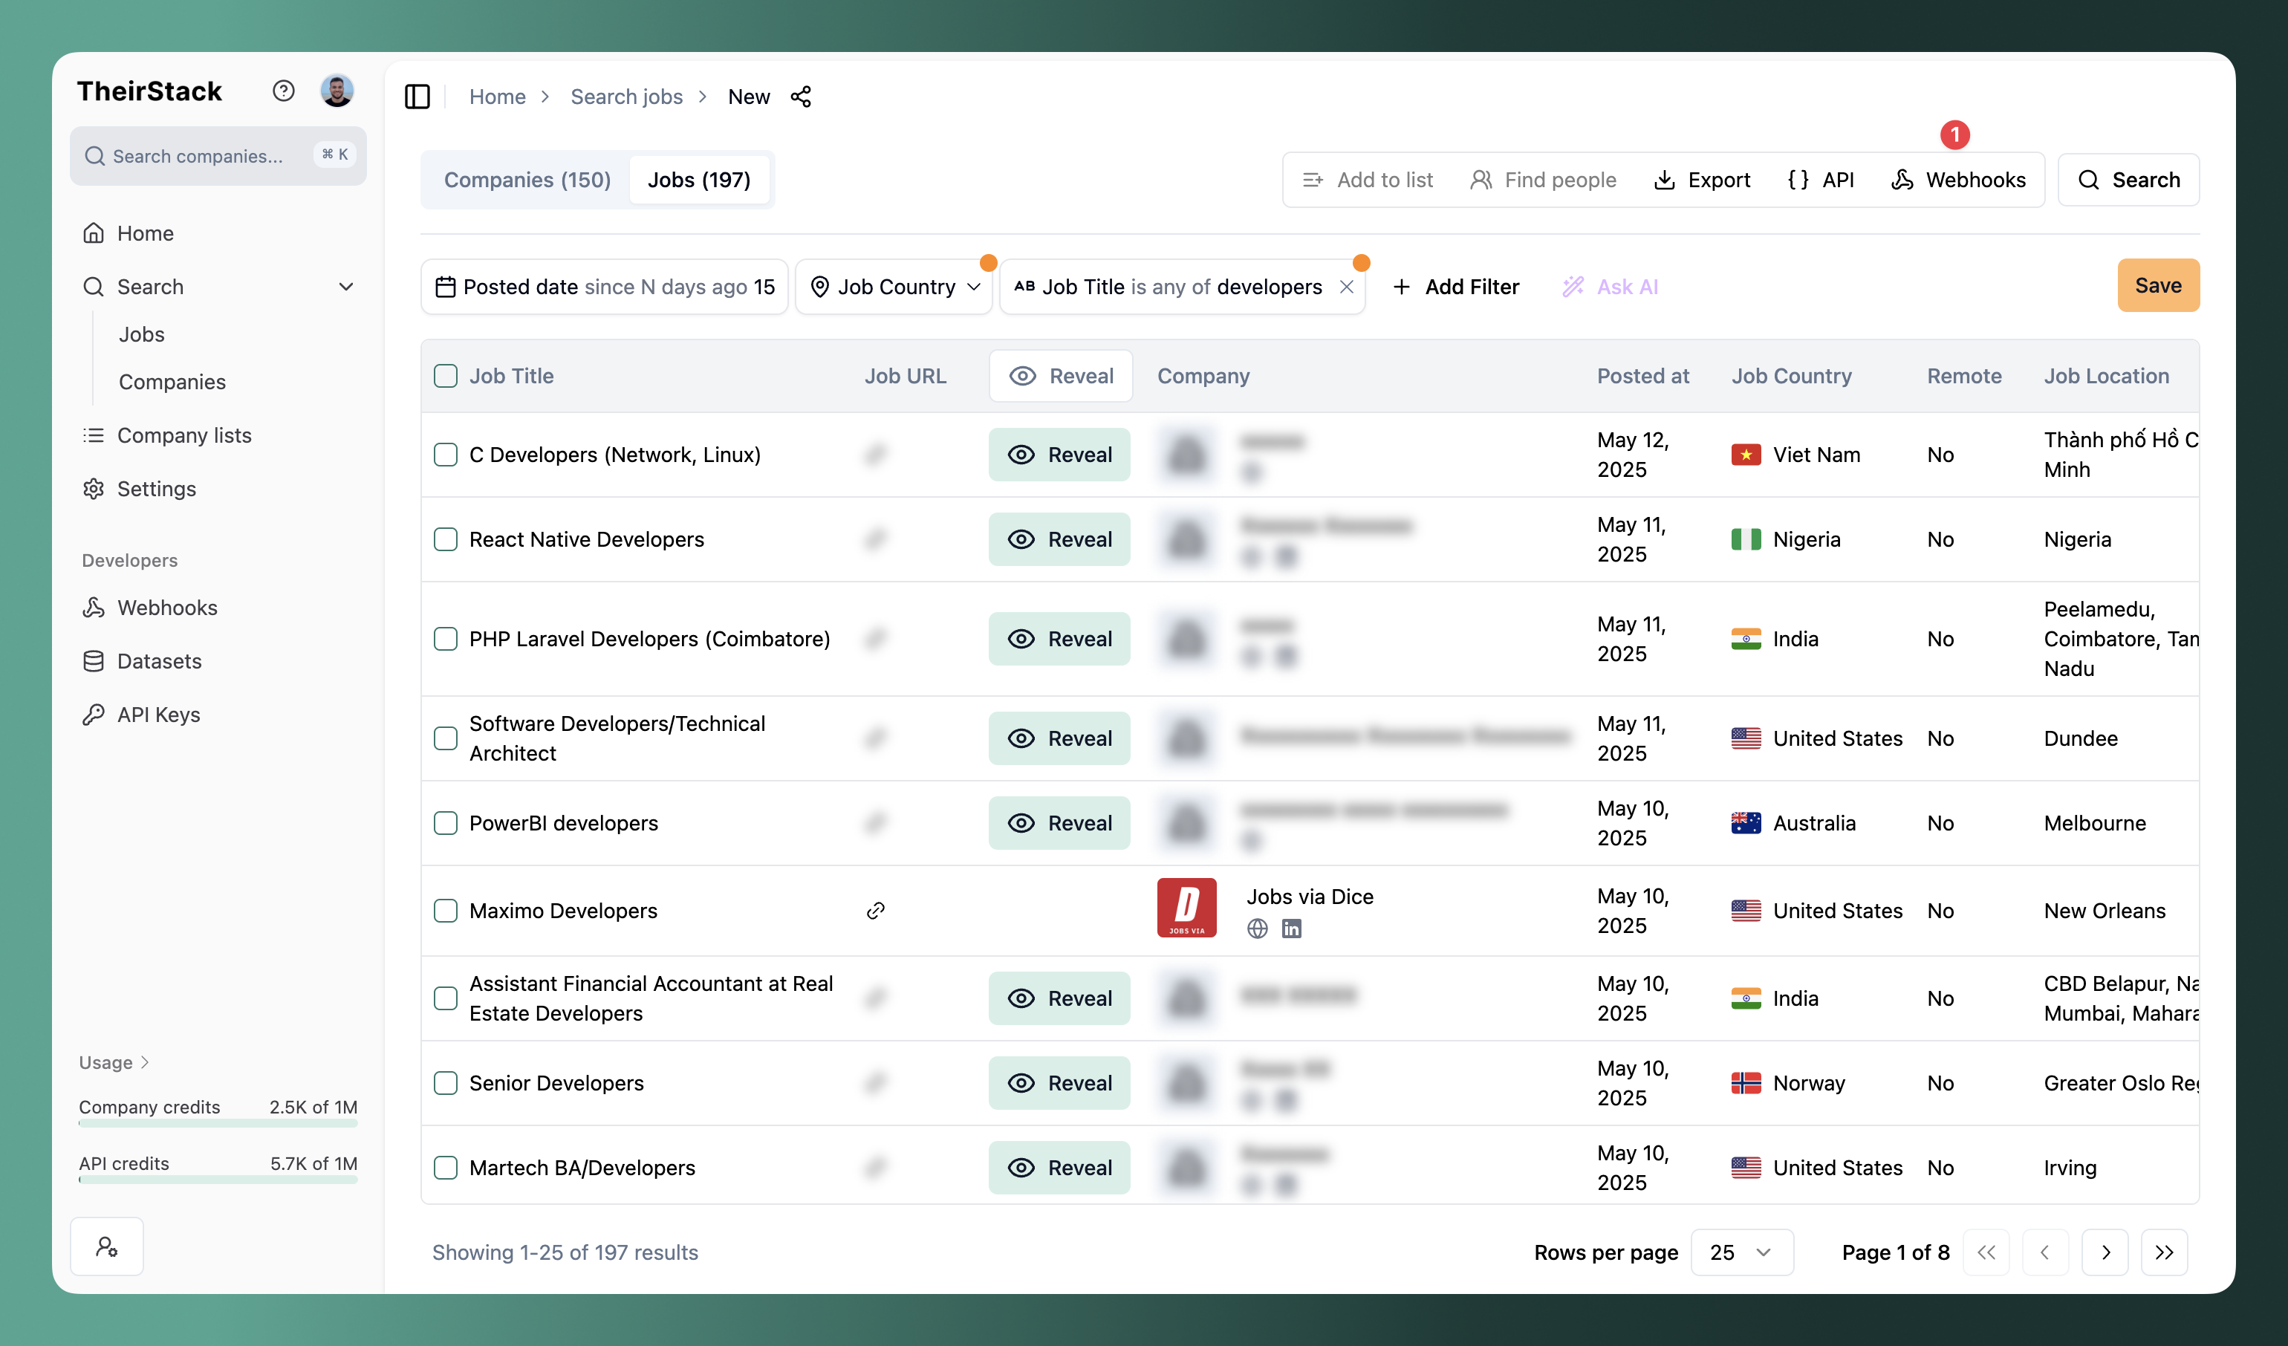Check the React Native Developers row checkbox
Image resolution: width=2288 pixels, height=1346 pixels.
(446, 539)
